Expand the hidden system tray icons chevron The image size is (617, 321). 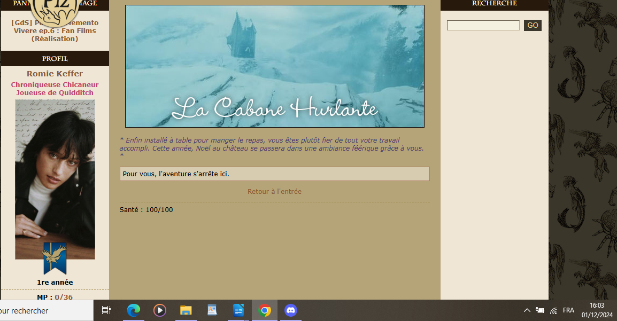click(527, 310)
